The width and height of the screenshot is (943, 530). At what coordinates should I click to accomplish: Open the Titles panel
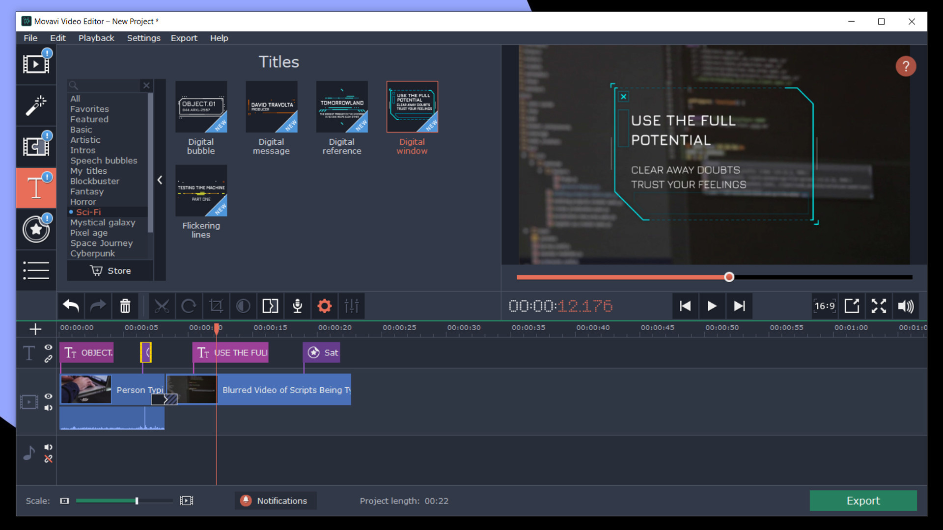coord(36,187)
